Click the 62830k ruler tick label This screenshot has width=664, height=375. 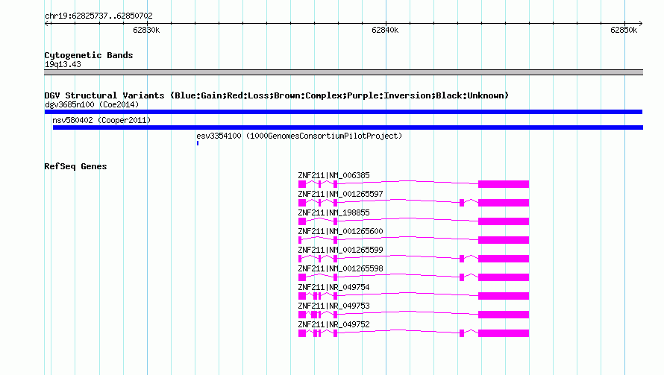coord(146,30)
